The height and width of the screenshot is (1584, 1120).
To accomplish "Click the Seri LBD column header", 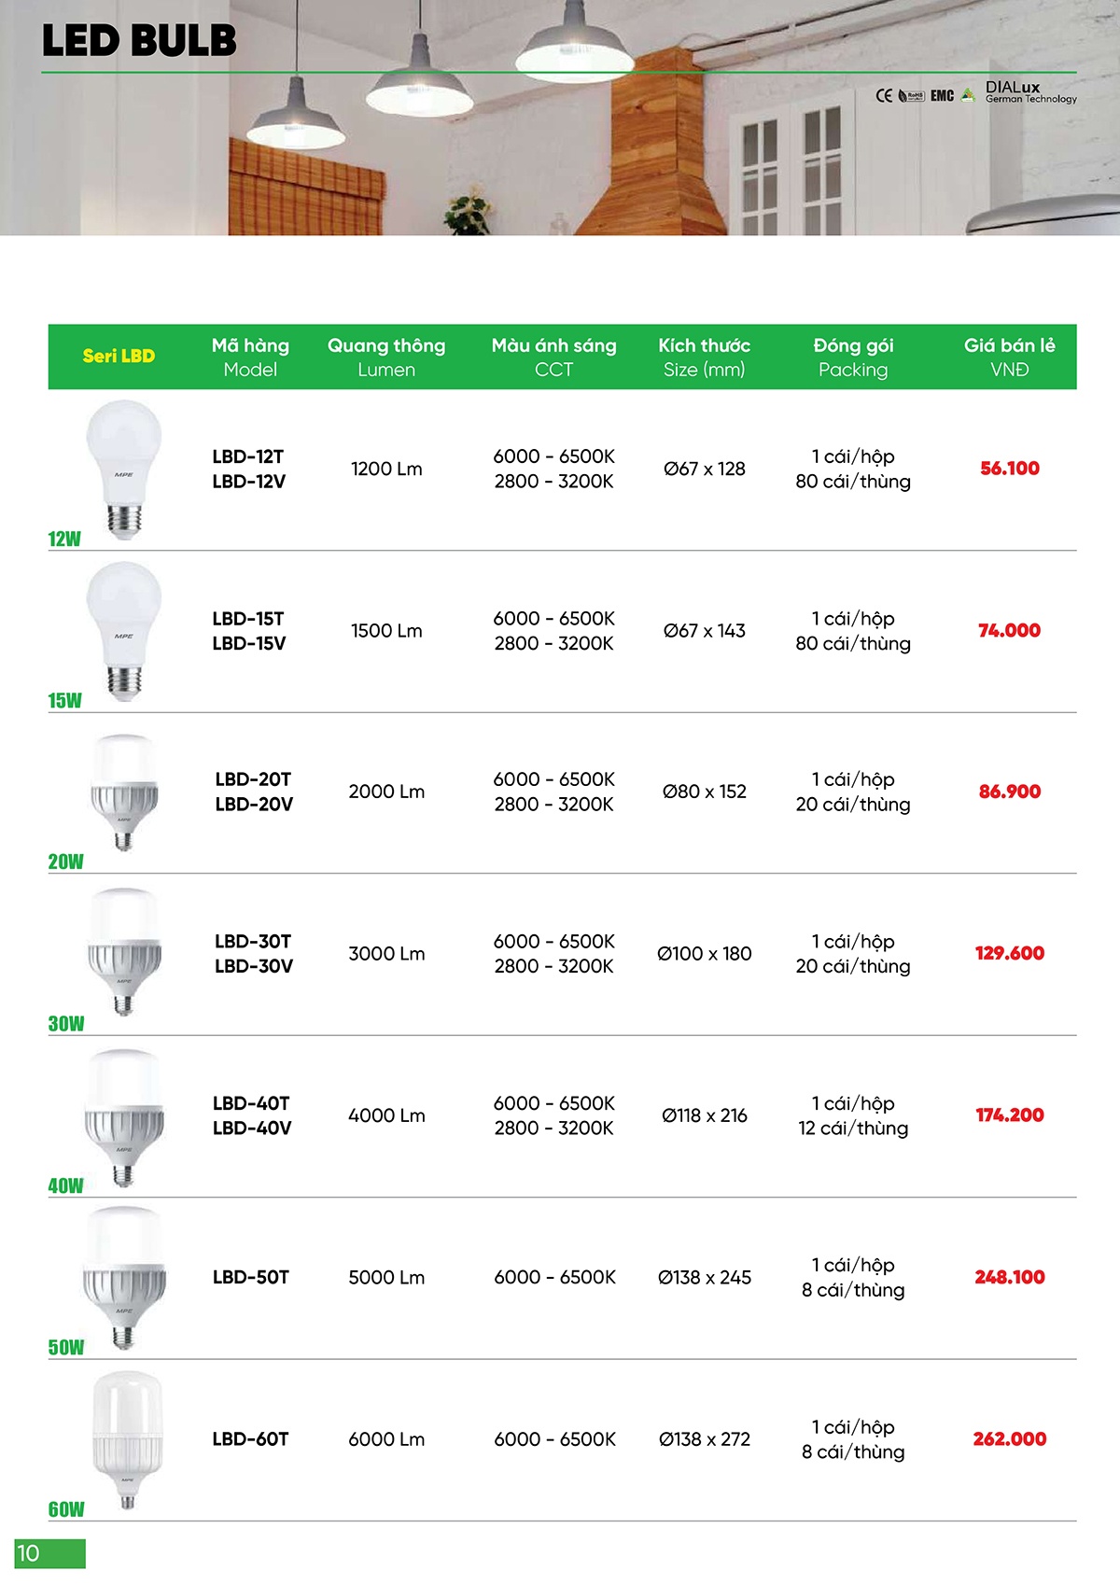I will (119, 356).
